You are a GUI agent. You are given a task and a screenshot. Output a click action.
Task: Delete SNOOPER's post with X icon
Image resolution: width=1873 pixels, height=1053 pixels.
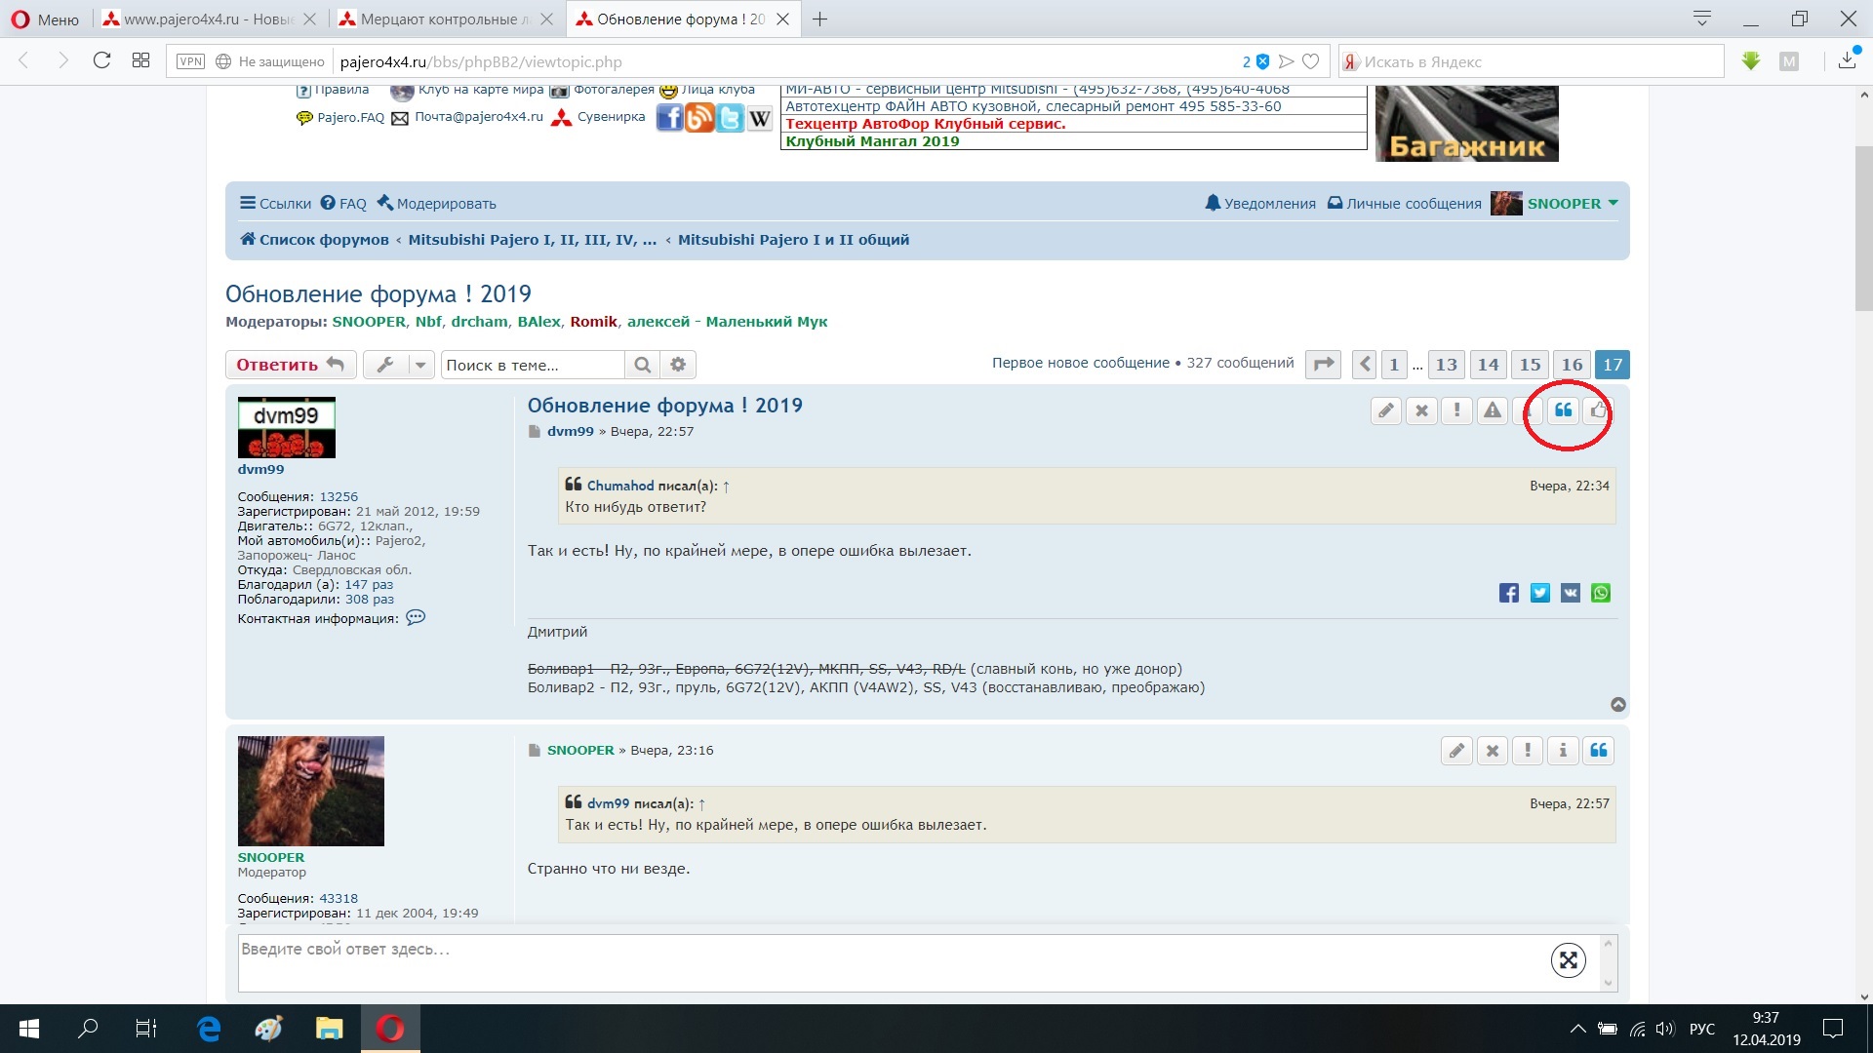(x=1492, y=751)
